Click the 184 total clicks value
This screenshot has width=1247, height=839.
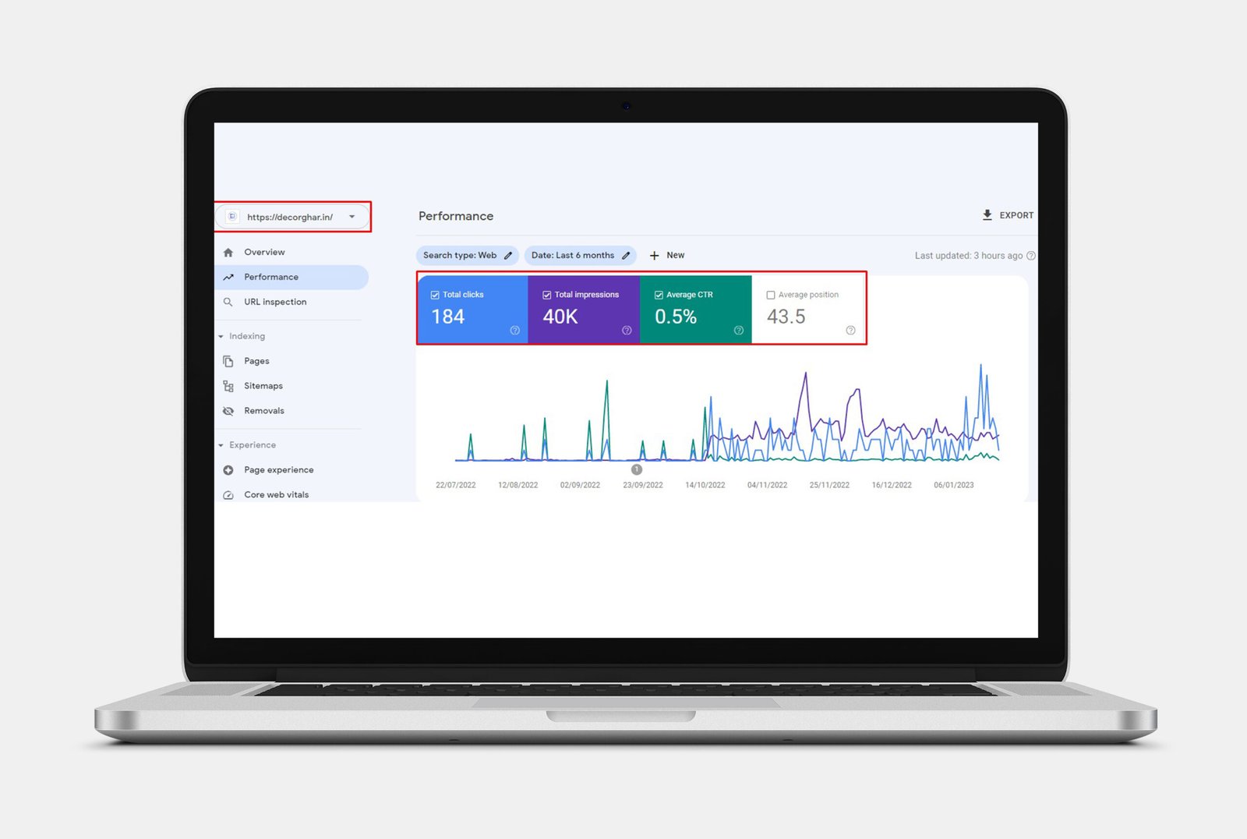coord(448,317)
